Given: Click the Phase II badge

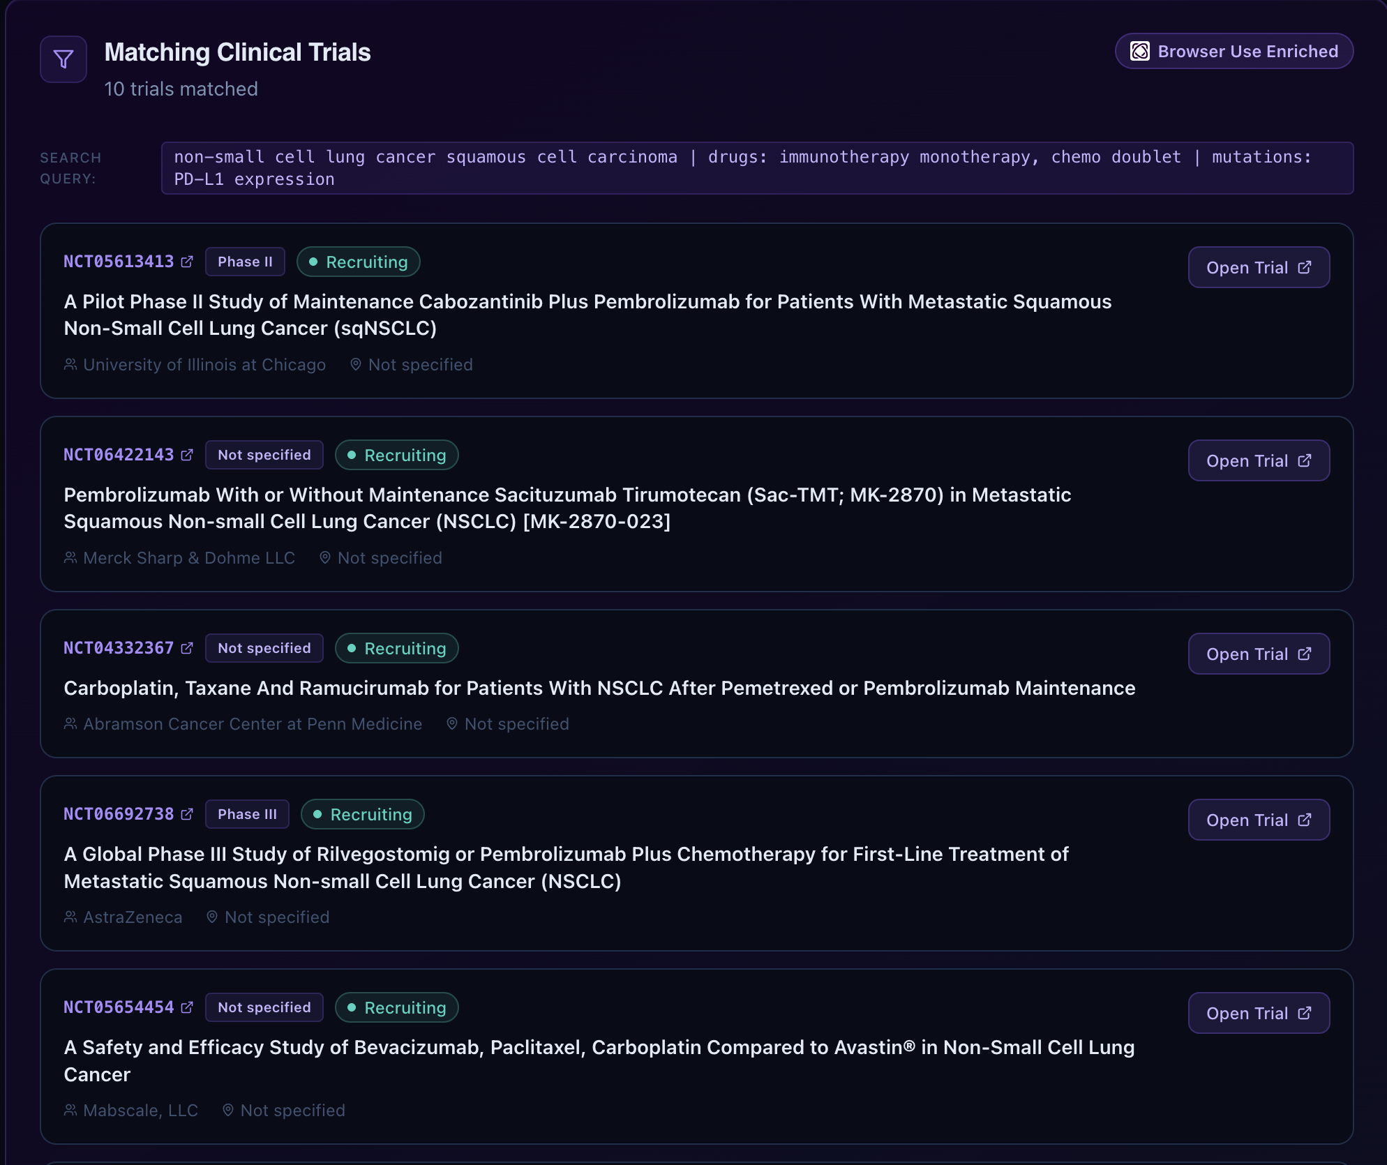Looking at the screenshot, I should [245, 262].
